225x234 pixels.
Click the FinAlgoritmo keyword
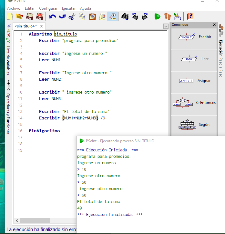point(44,131)
